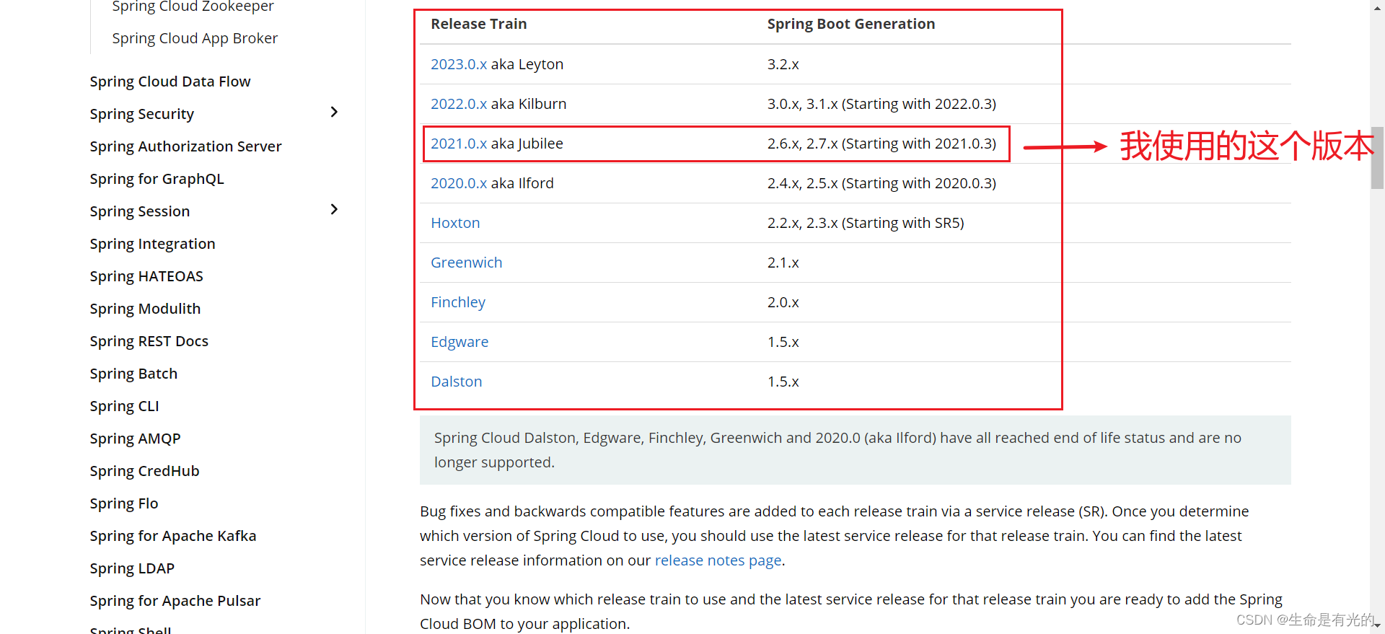Open Spring for GraphQL project
Viewport: 1385px width, 634px height.
point(157,179)
